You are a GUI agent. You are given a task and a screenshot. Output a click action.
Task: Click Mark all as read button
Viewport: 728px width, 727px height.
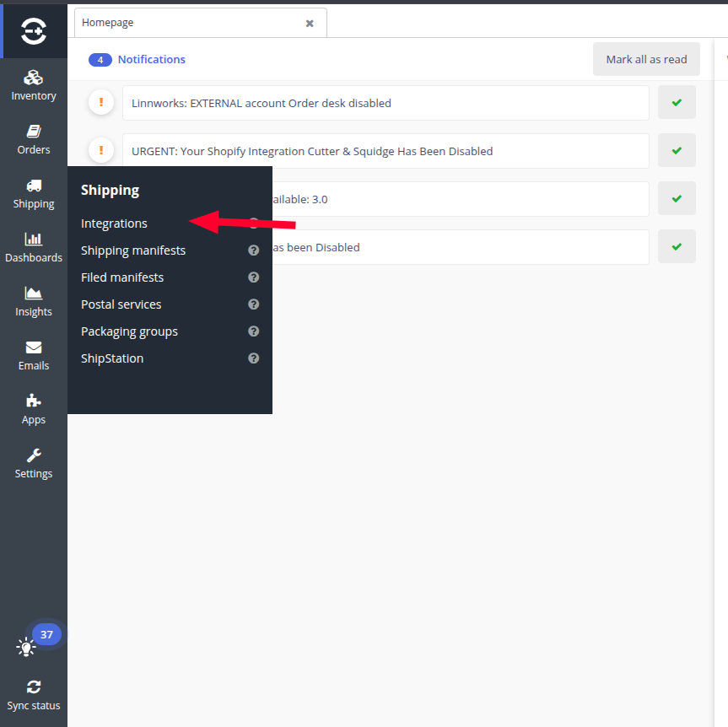click(646, 59)
